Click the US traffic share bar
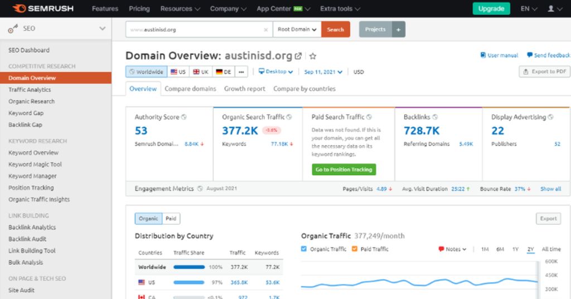 [188, 282]
